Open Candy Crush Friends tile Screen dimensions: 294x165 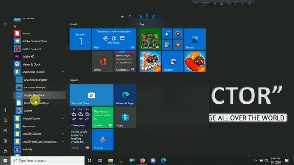tap(150, 61)
